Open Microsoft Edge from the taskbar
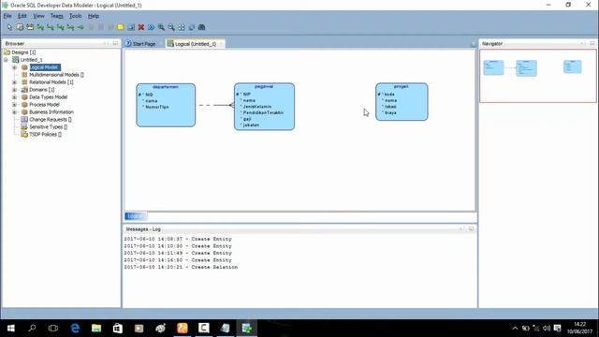The image size is (599, 337). 75,329
